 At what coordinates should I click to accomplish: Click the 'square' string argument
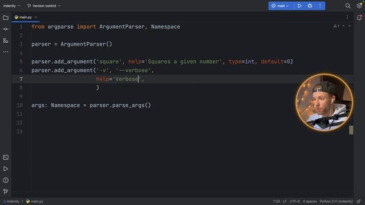point(109,61)
